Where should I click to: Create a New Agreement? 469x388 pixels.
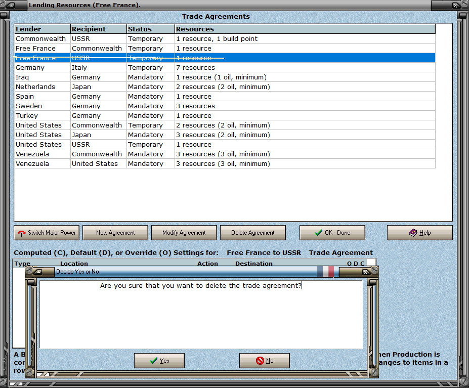pyautogui.click(x=115, y=233)
